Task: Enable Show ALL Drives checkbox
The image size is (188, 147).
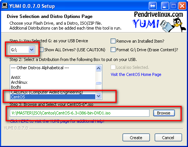Action: [41, 50]
